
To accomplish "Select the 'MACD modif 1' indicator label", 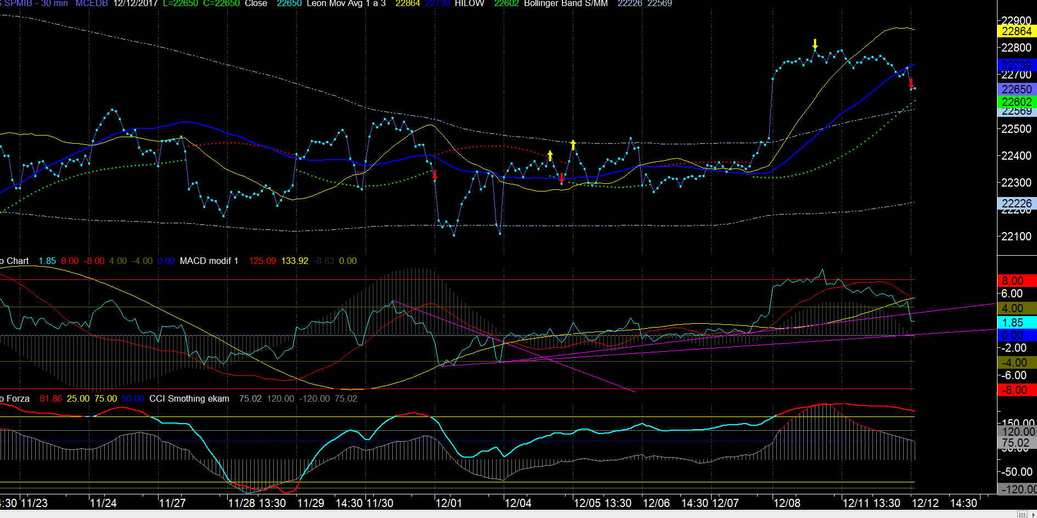I will 209,261.
